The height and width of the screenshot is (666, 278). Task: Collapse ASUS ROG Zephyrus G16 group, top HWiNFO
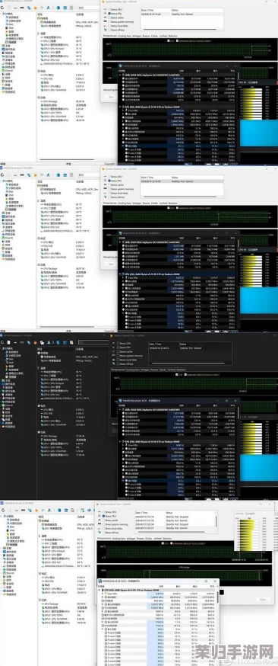tap(120, 75)
